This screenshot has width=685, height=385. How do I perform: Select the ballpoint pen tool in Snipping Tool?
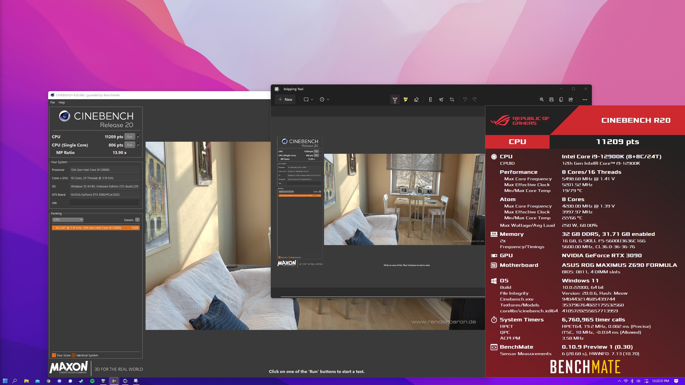(x=395, y=99)
